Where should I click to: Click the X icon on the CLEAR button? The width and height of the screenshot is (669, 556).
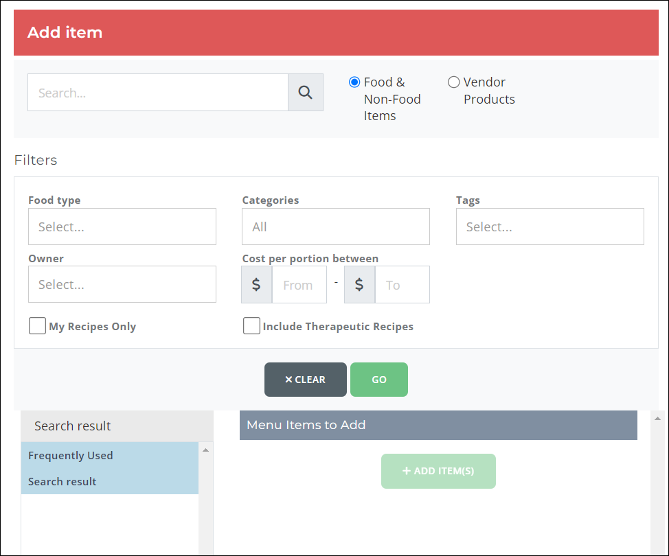coord(289,379)
